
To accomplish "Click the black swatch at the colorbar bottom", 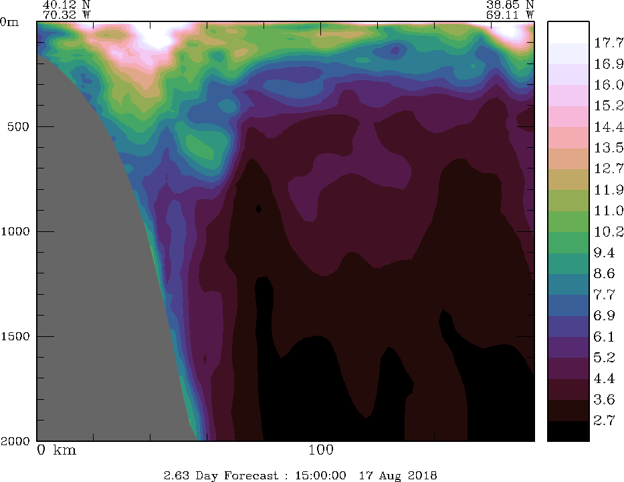I will click(x=568, y=431).
